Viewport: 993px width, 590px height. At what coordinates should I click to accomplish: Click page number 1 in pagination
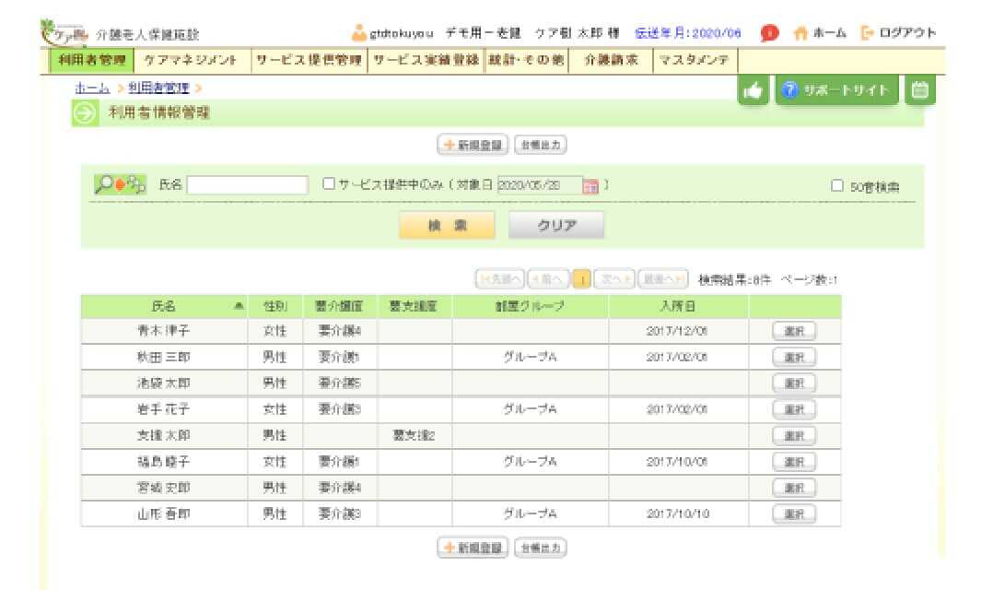click(x=580, y=278)
